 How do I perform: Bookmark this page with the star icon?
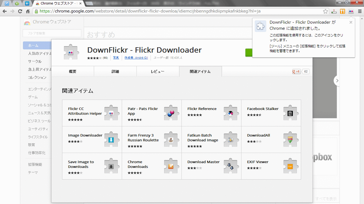coord(326,11)
